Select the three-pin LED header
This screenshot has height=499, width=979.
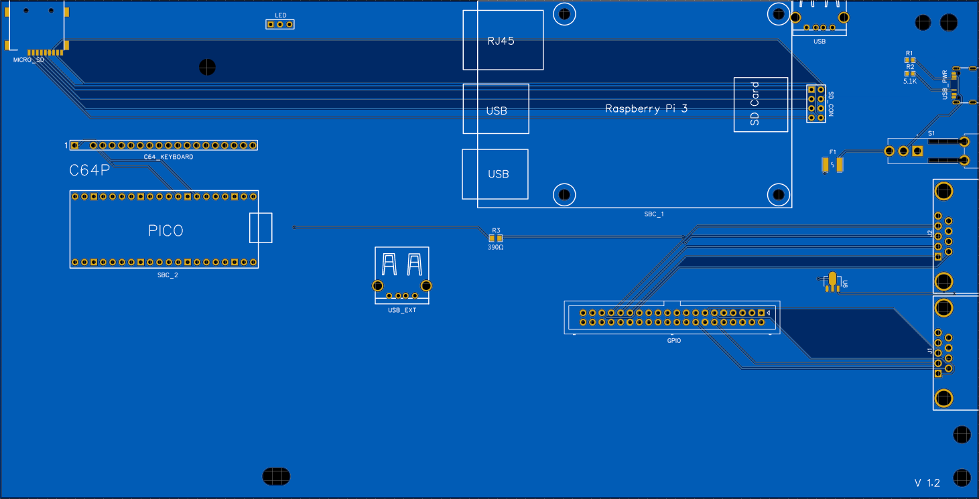pyautogui.click(x=280, y=25)
